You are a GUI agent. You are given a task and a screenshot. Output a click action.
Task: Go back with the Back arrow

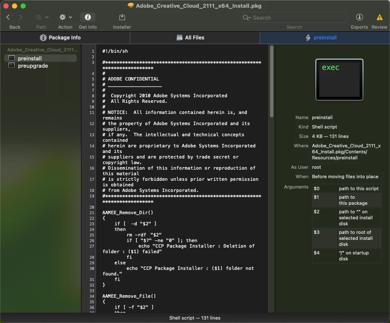click(8, 17)
